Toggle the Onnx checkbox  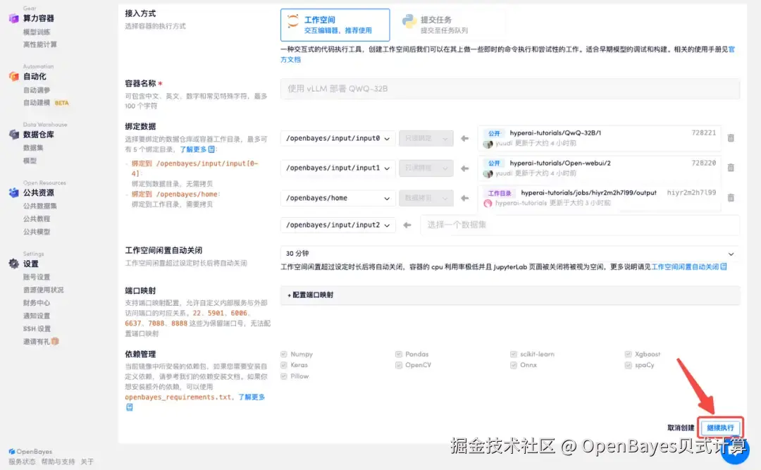pyautogui.click(x=514, y=365)
